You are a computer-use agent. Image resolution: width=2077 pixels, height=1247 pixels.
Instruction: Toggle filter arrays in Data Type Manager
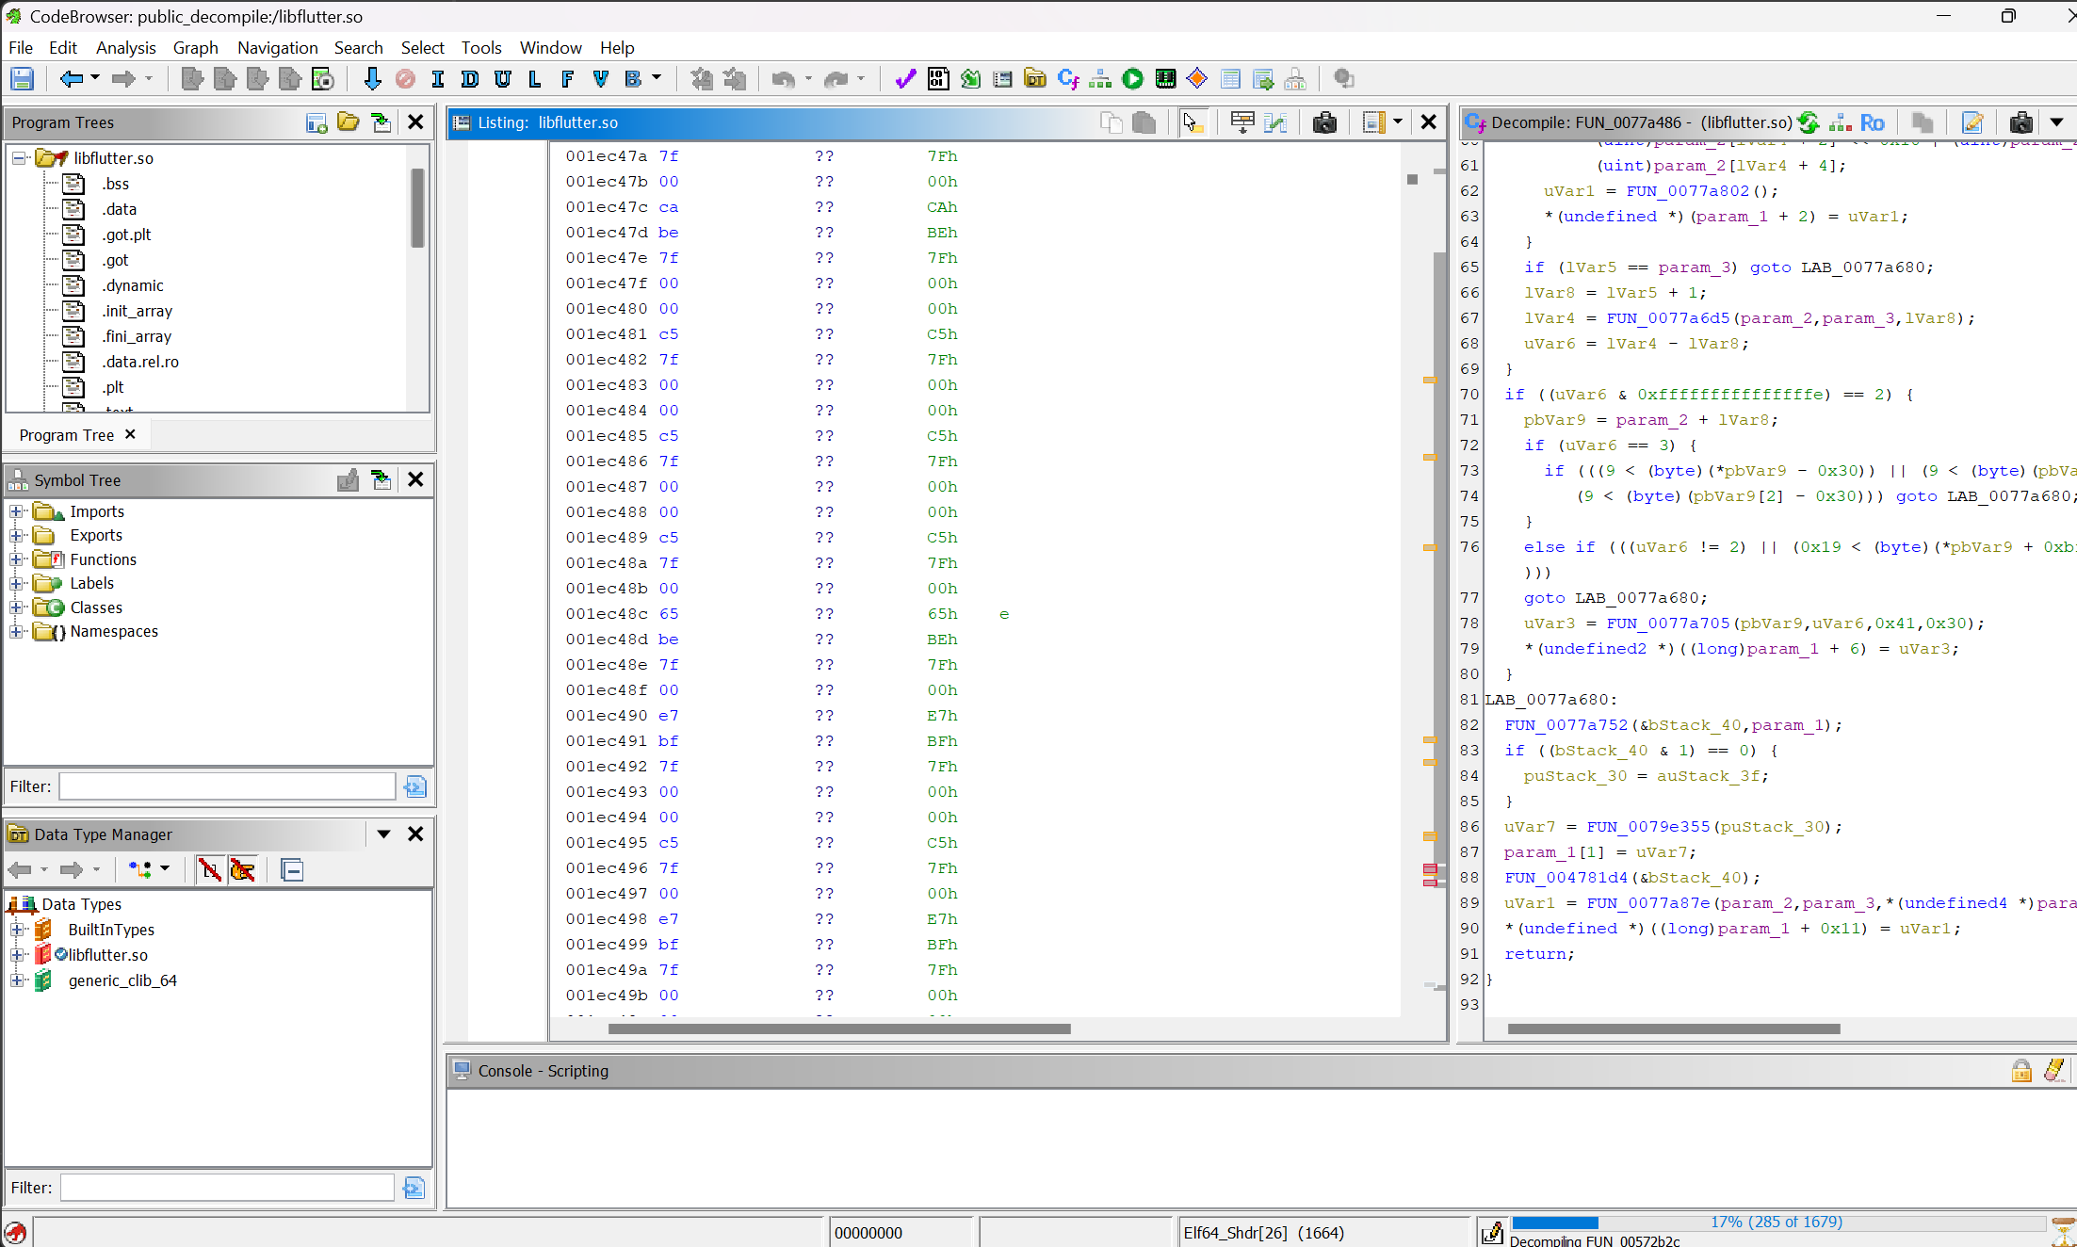pos(210,869)
